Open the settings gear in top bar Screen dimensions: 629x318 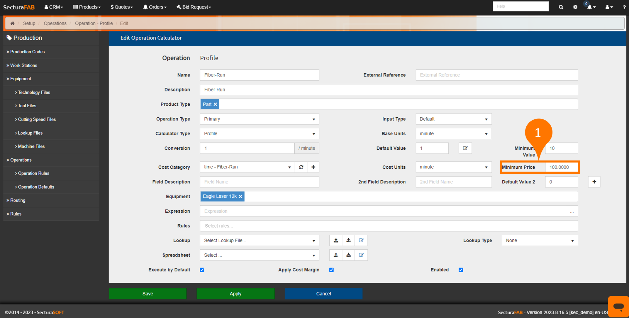click(575, 7)
